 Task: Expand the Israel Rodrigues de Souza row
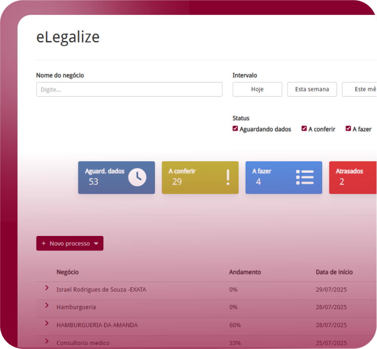47,288
